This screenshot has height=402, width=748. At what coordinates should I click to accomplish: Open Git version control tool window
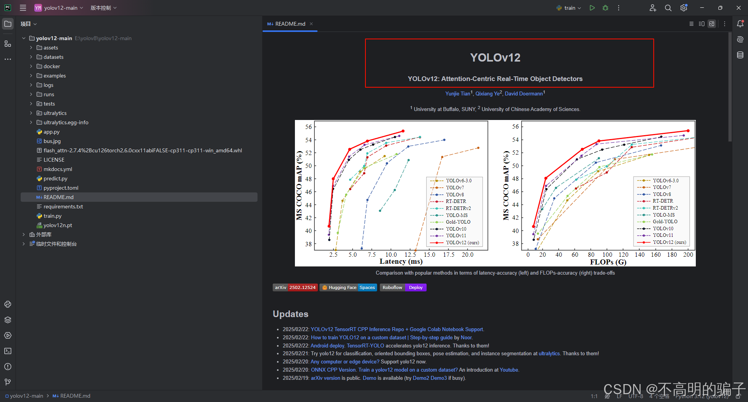[x=8, y=382]
